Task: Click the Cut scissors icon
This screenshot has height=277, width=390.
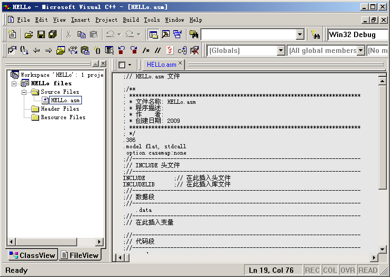Action: pyautogui.click(x=69, y=34)
